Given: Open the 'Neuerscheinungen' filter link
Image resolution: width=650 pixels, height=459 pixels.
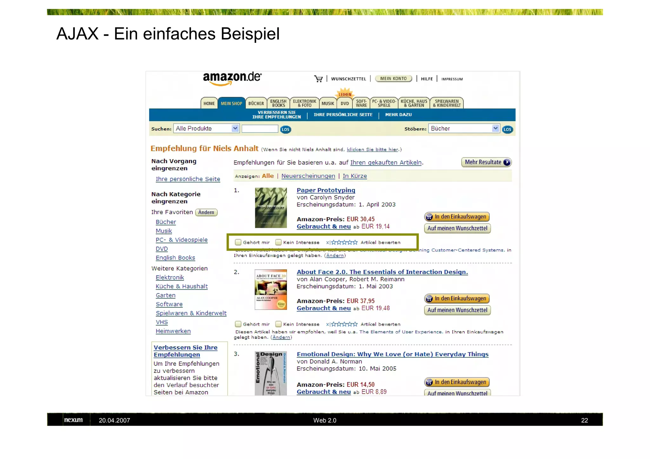Looking at the screenshot, I should pyautogui.click(x=308, y=176).
